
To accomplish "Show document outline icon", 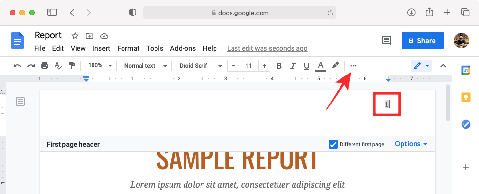I will coord(20,102).
